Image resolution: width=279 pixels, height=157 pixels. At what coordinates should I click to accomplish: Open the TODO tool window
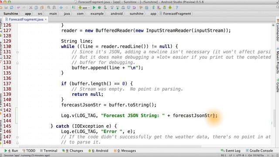pyautogui.click(x=29, y=150)
